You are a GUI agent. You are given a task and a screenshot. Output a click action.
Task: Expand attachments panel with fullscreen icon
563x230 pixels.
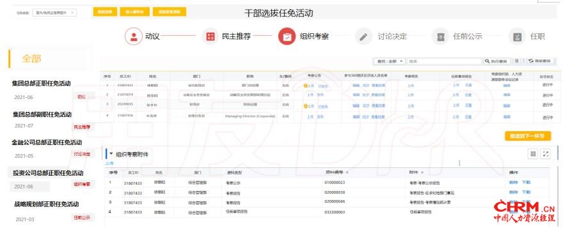pyautogui.click(x=546, y=154)
